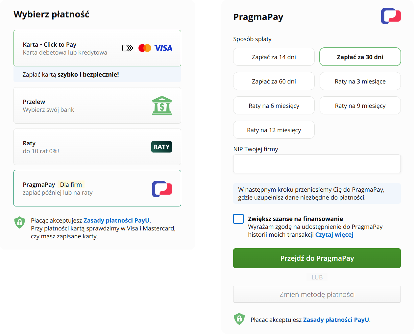
Task: Click green shield icon under payment list
Action: coord(20,223)
